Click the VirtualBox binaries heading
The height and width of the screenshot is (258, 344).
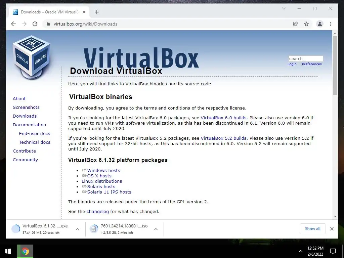pyautogui.click(x=101, y=97)
